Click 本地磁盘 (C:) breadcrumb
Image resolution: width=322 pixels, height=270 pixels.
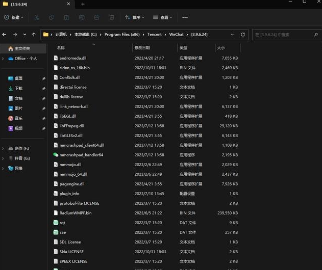coord(85,35)
